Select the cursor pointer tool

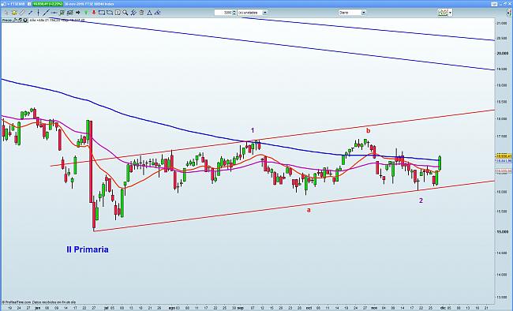tap(6, 13)
